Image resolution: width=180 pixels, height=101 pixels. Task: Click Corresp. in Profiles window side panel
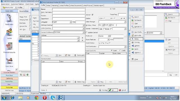coord(137,42)
